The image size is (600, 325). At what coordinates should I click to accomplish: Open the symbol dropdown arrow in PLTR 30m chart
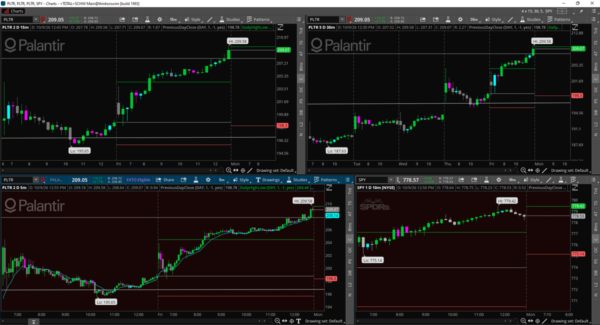(342, 19)
